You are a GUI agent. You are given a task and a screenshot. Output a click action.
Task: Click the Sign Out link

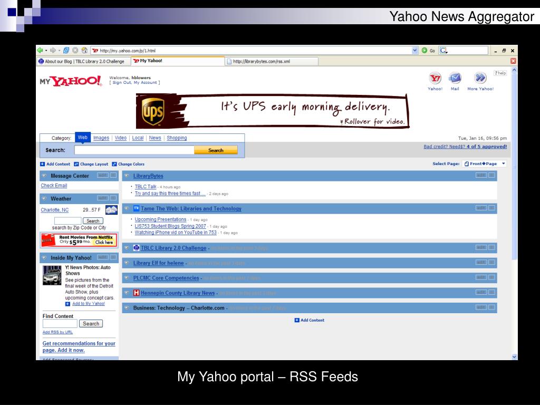tap(122, 83)
